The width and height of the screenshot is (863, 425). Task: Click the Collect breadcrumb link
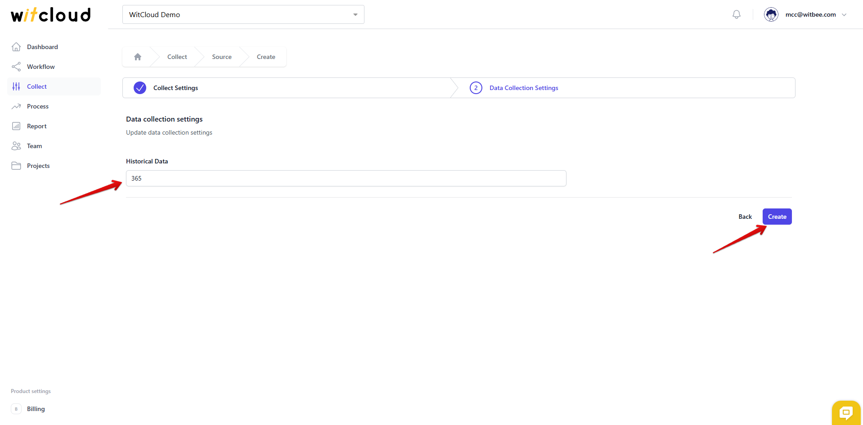click(x=177, y=57)
